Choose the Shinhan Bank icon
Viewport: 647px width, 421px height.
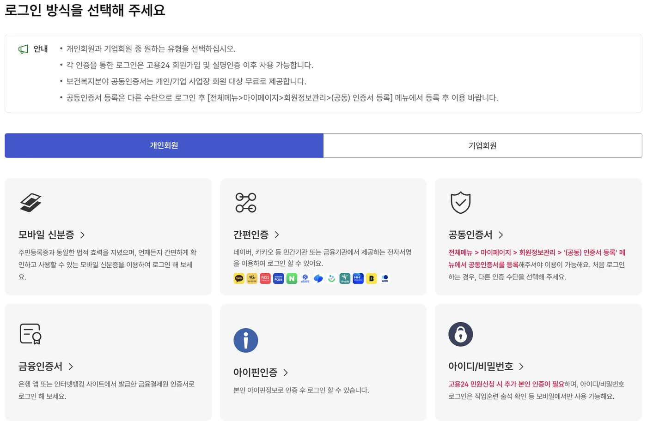[x=305, y=278]
